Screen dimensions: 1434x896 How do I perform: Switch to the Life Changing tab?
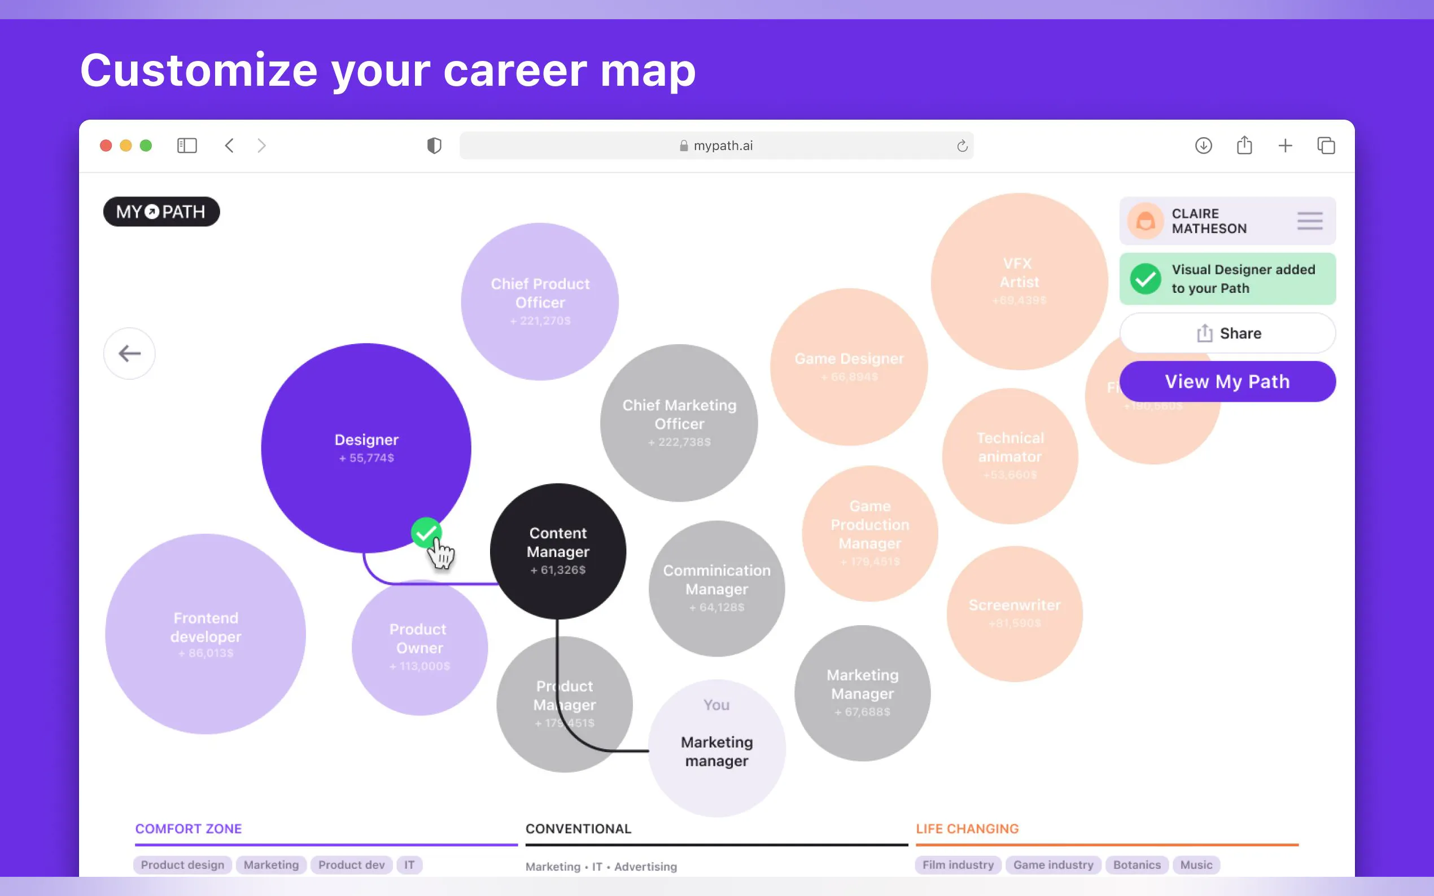coord(967,828)
